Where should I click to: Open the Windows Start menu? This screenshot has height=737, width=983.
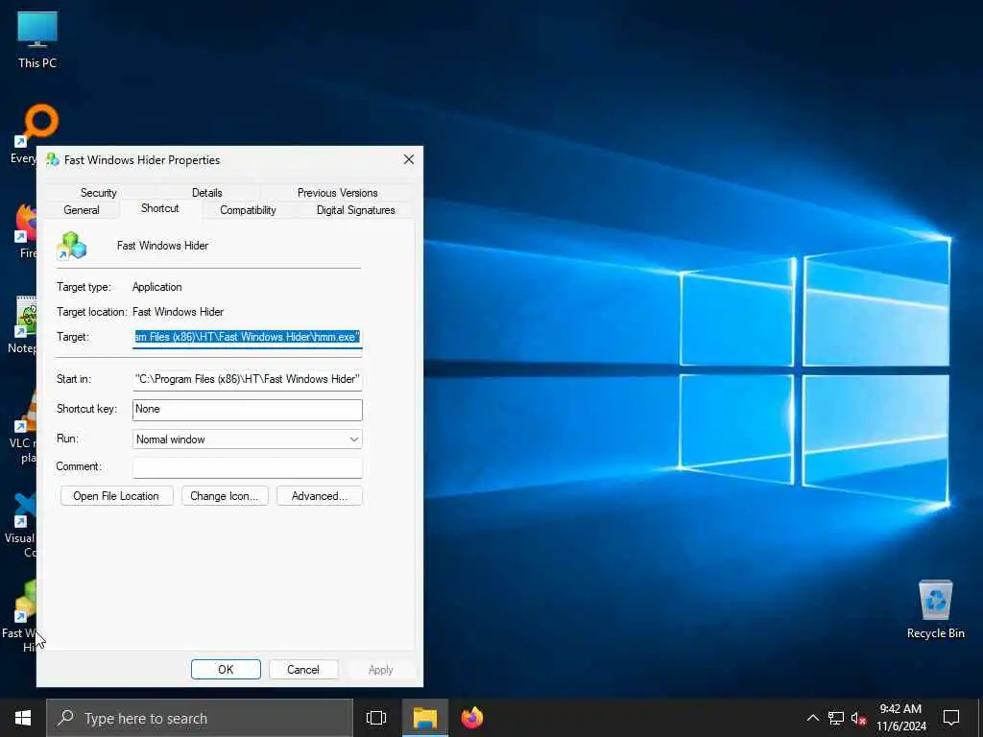[23, 718]
